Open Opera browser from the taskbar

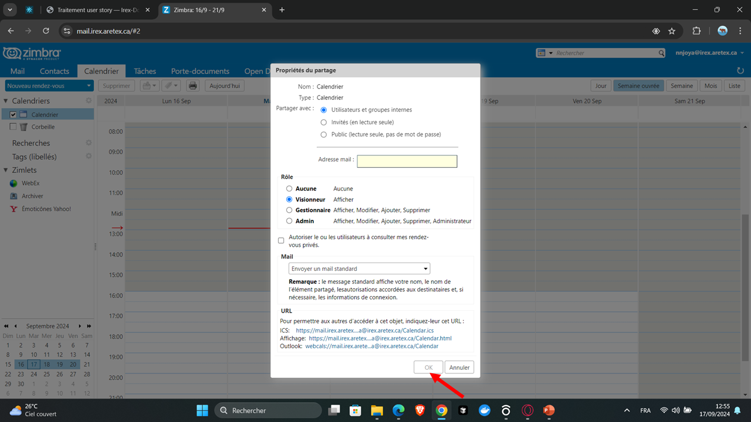click(527, 410)
